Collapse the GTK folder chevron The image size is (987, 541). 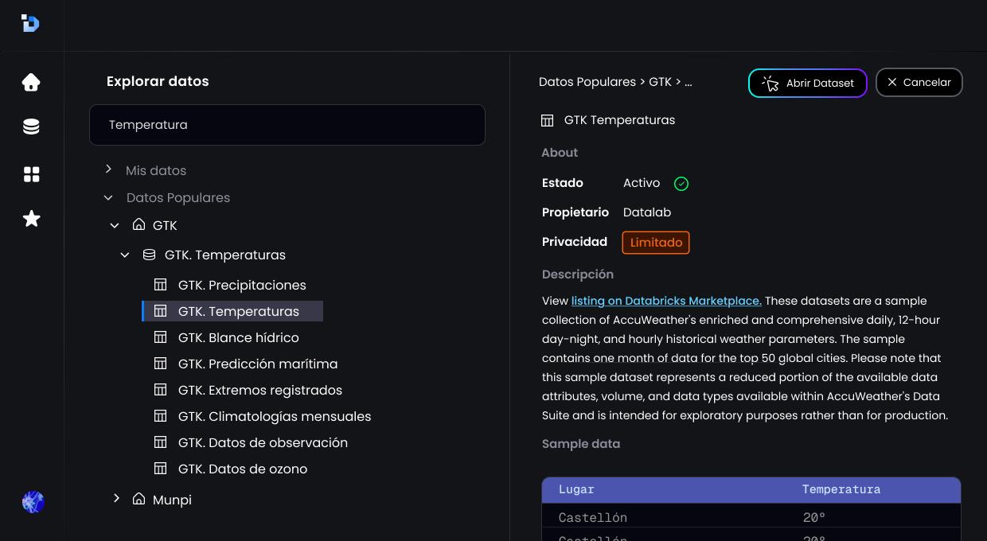115,225
